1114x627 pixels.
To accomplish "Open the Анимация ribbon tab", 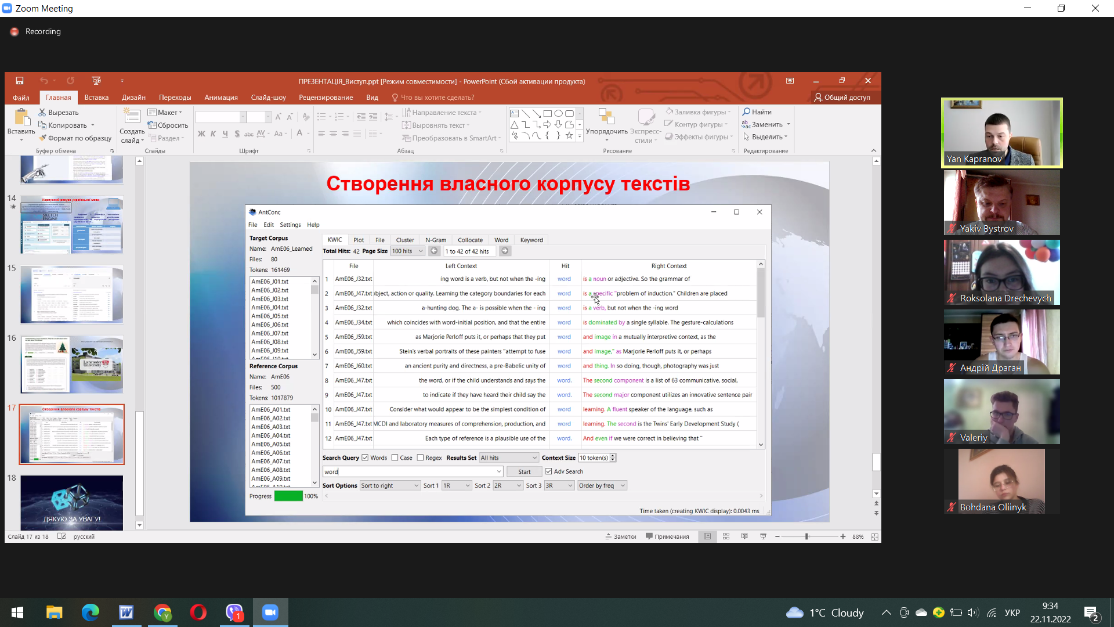I will click(221, 98).
